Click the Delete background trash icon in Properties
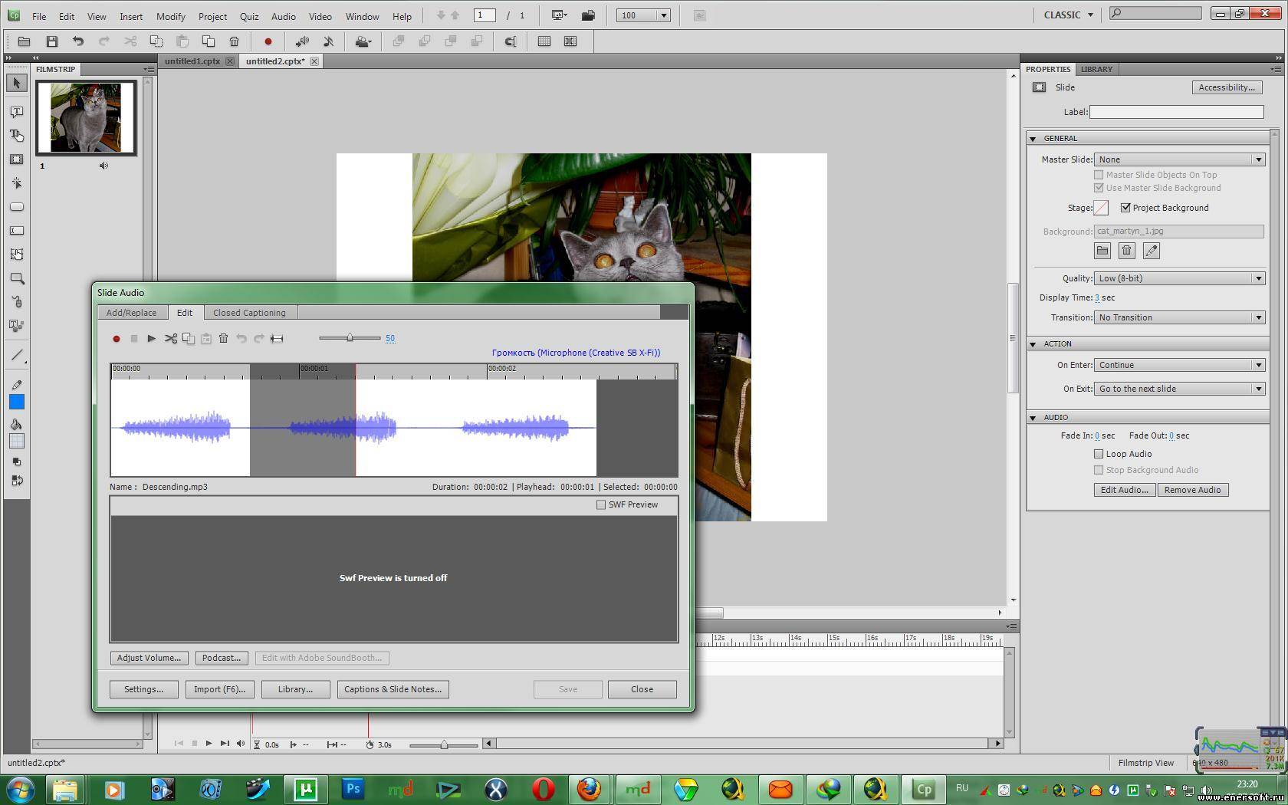The height and width of the screenshot is (805, 1288). [x=1127, y=251]
